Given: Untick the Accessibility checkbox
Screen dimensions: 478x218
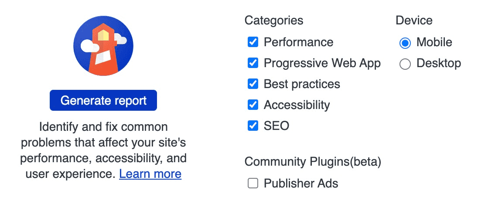Looking at the screenshot, I should [x=253, y=105].
